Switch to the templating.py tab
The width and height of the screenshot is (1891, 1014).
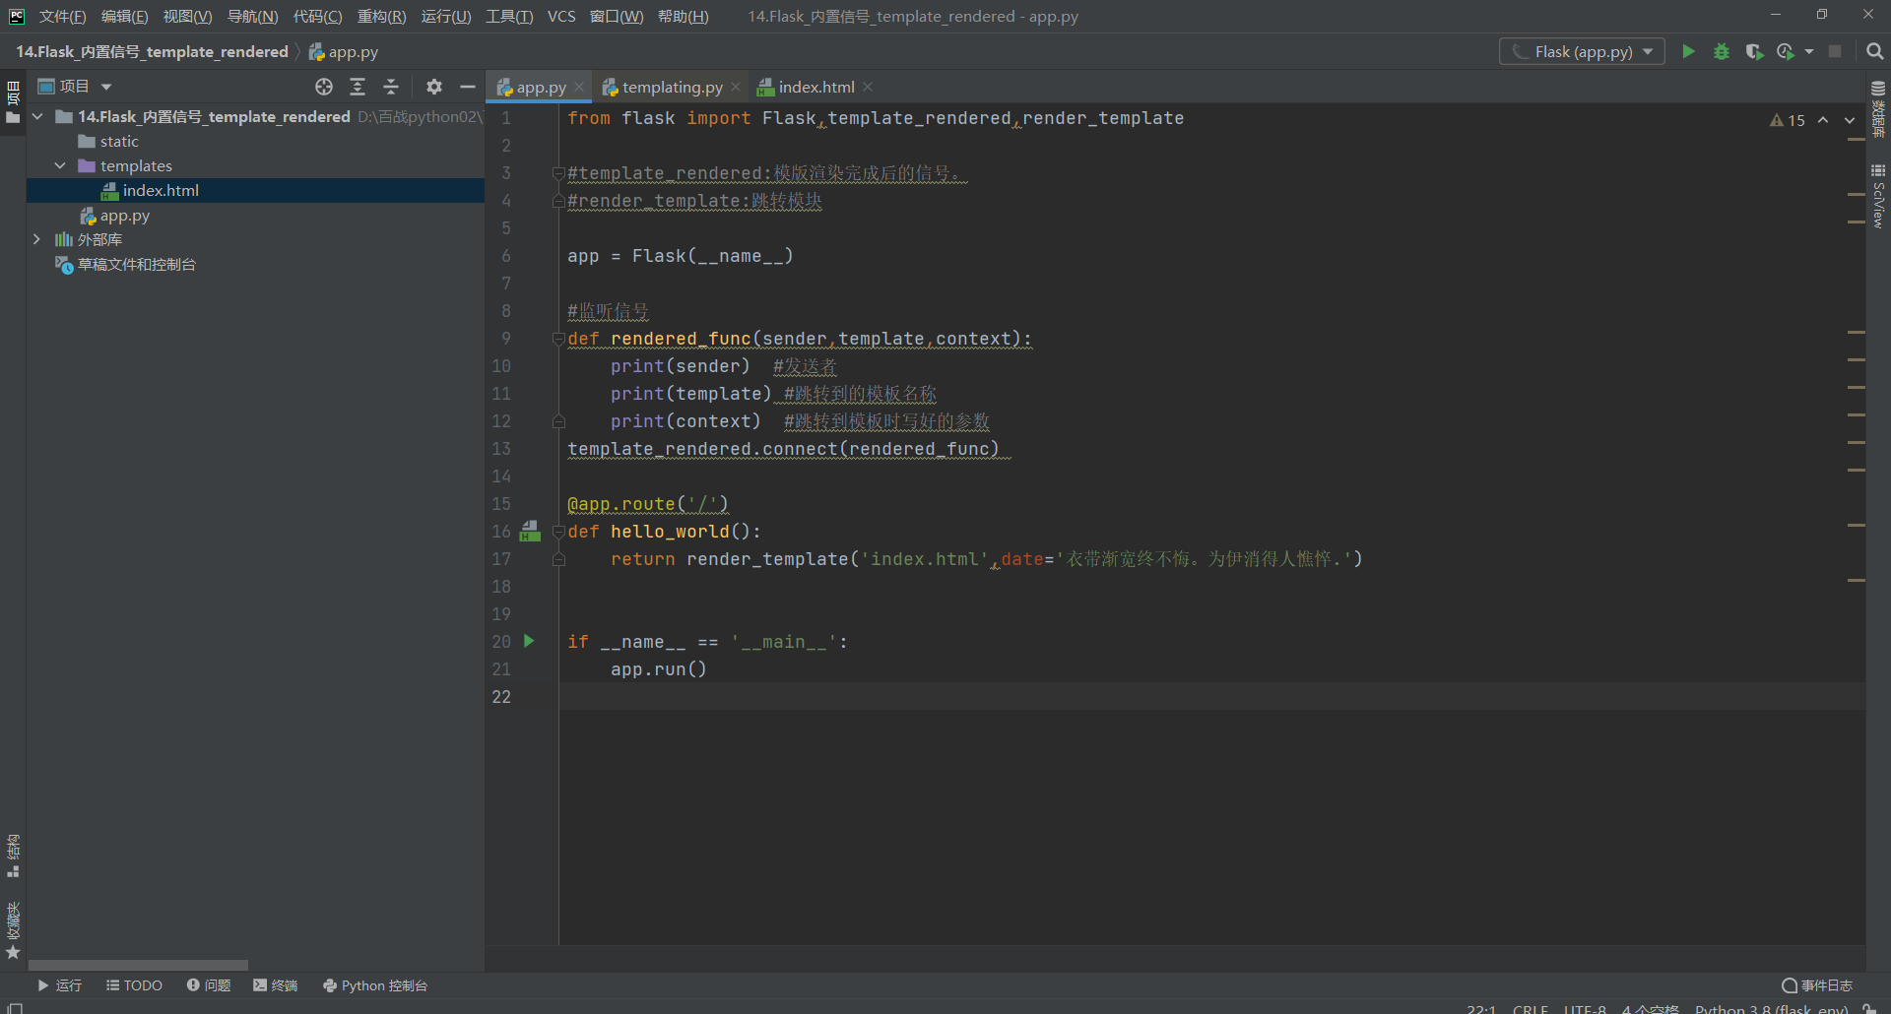click(x=672, y=87)
